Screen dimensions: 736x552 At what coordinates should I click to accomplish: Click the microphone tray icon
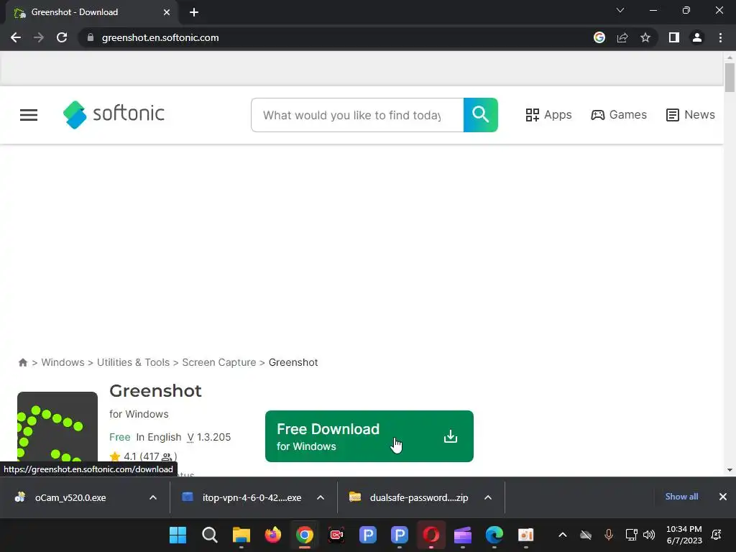pyautogui.click(x=609, y=535)
